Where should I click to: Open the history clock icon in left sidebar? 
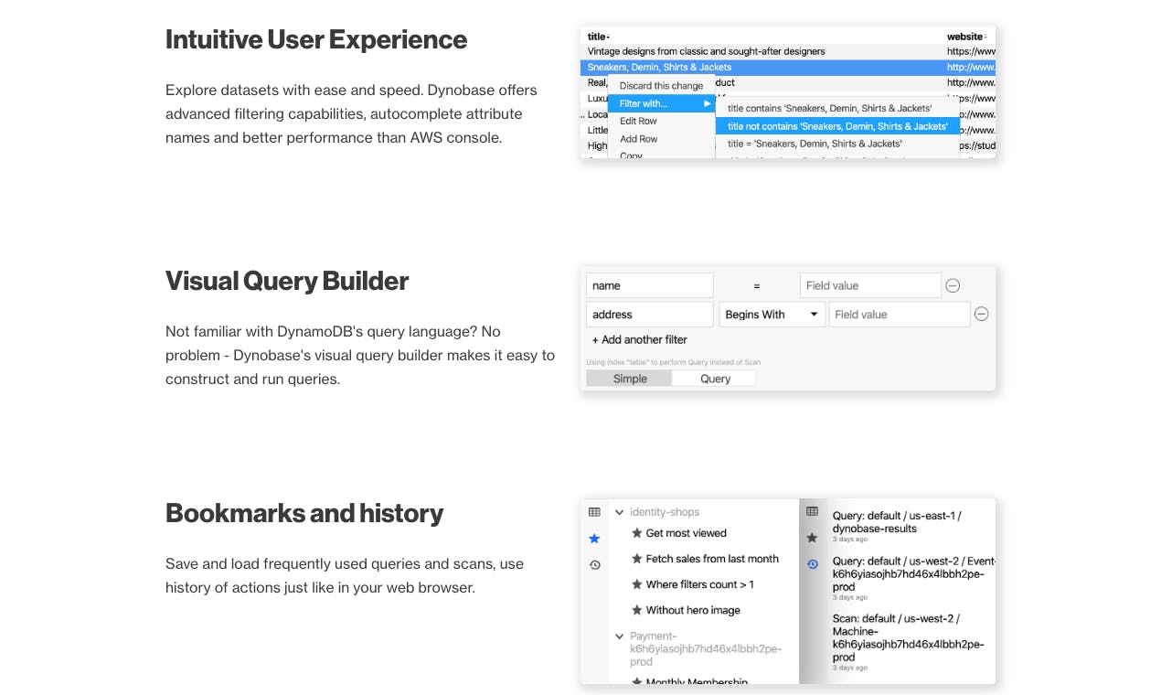[x=594, y=565]
